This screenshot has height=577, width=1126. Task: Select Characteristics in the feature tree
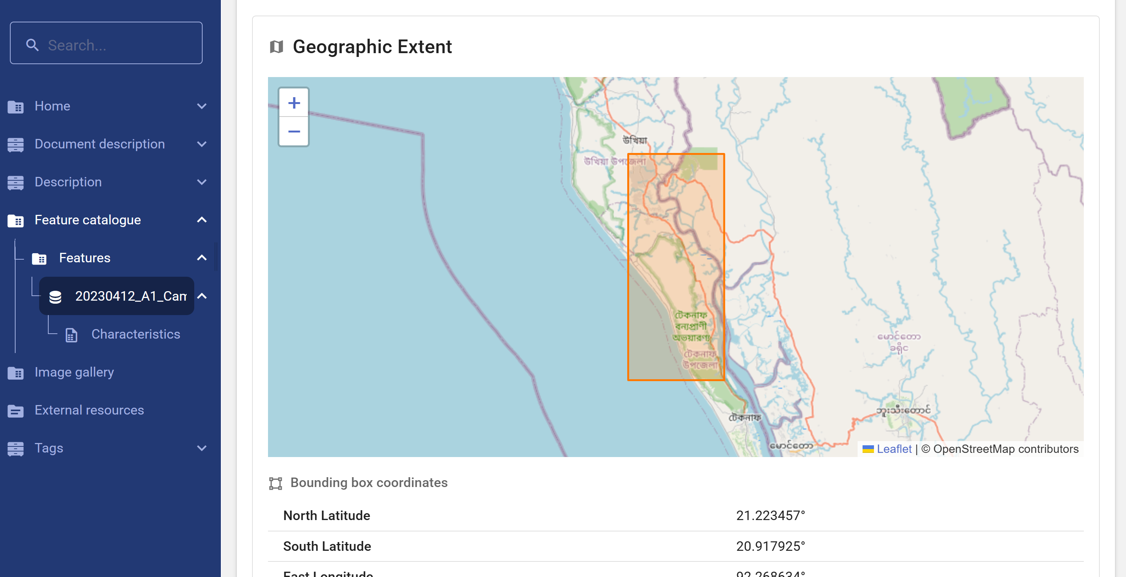pyautogui.click(x=135, y=334)
